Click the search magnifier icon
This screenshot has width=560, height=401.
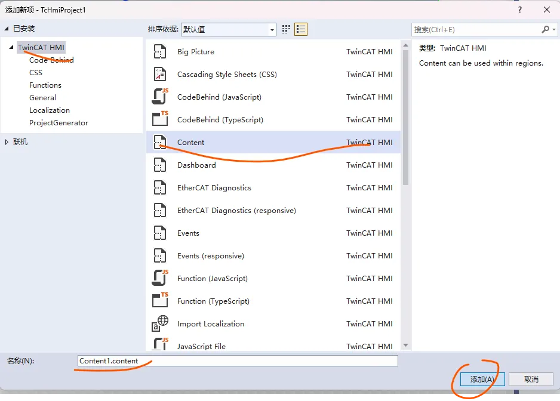point(545,29)
